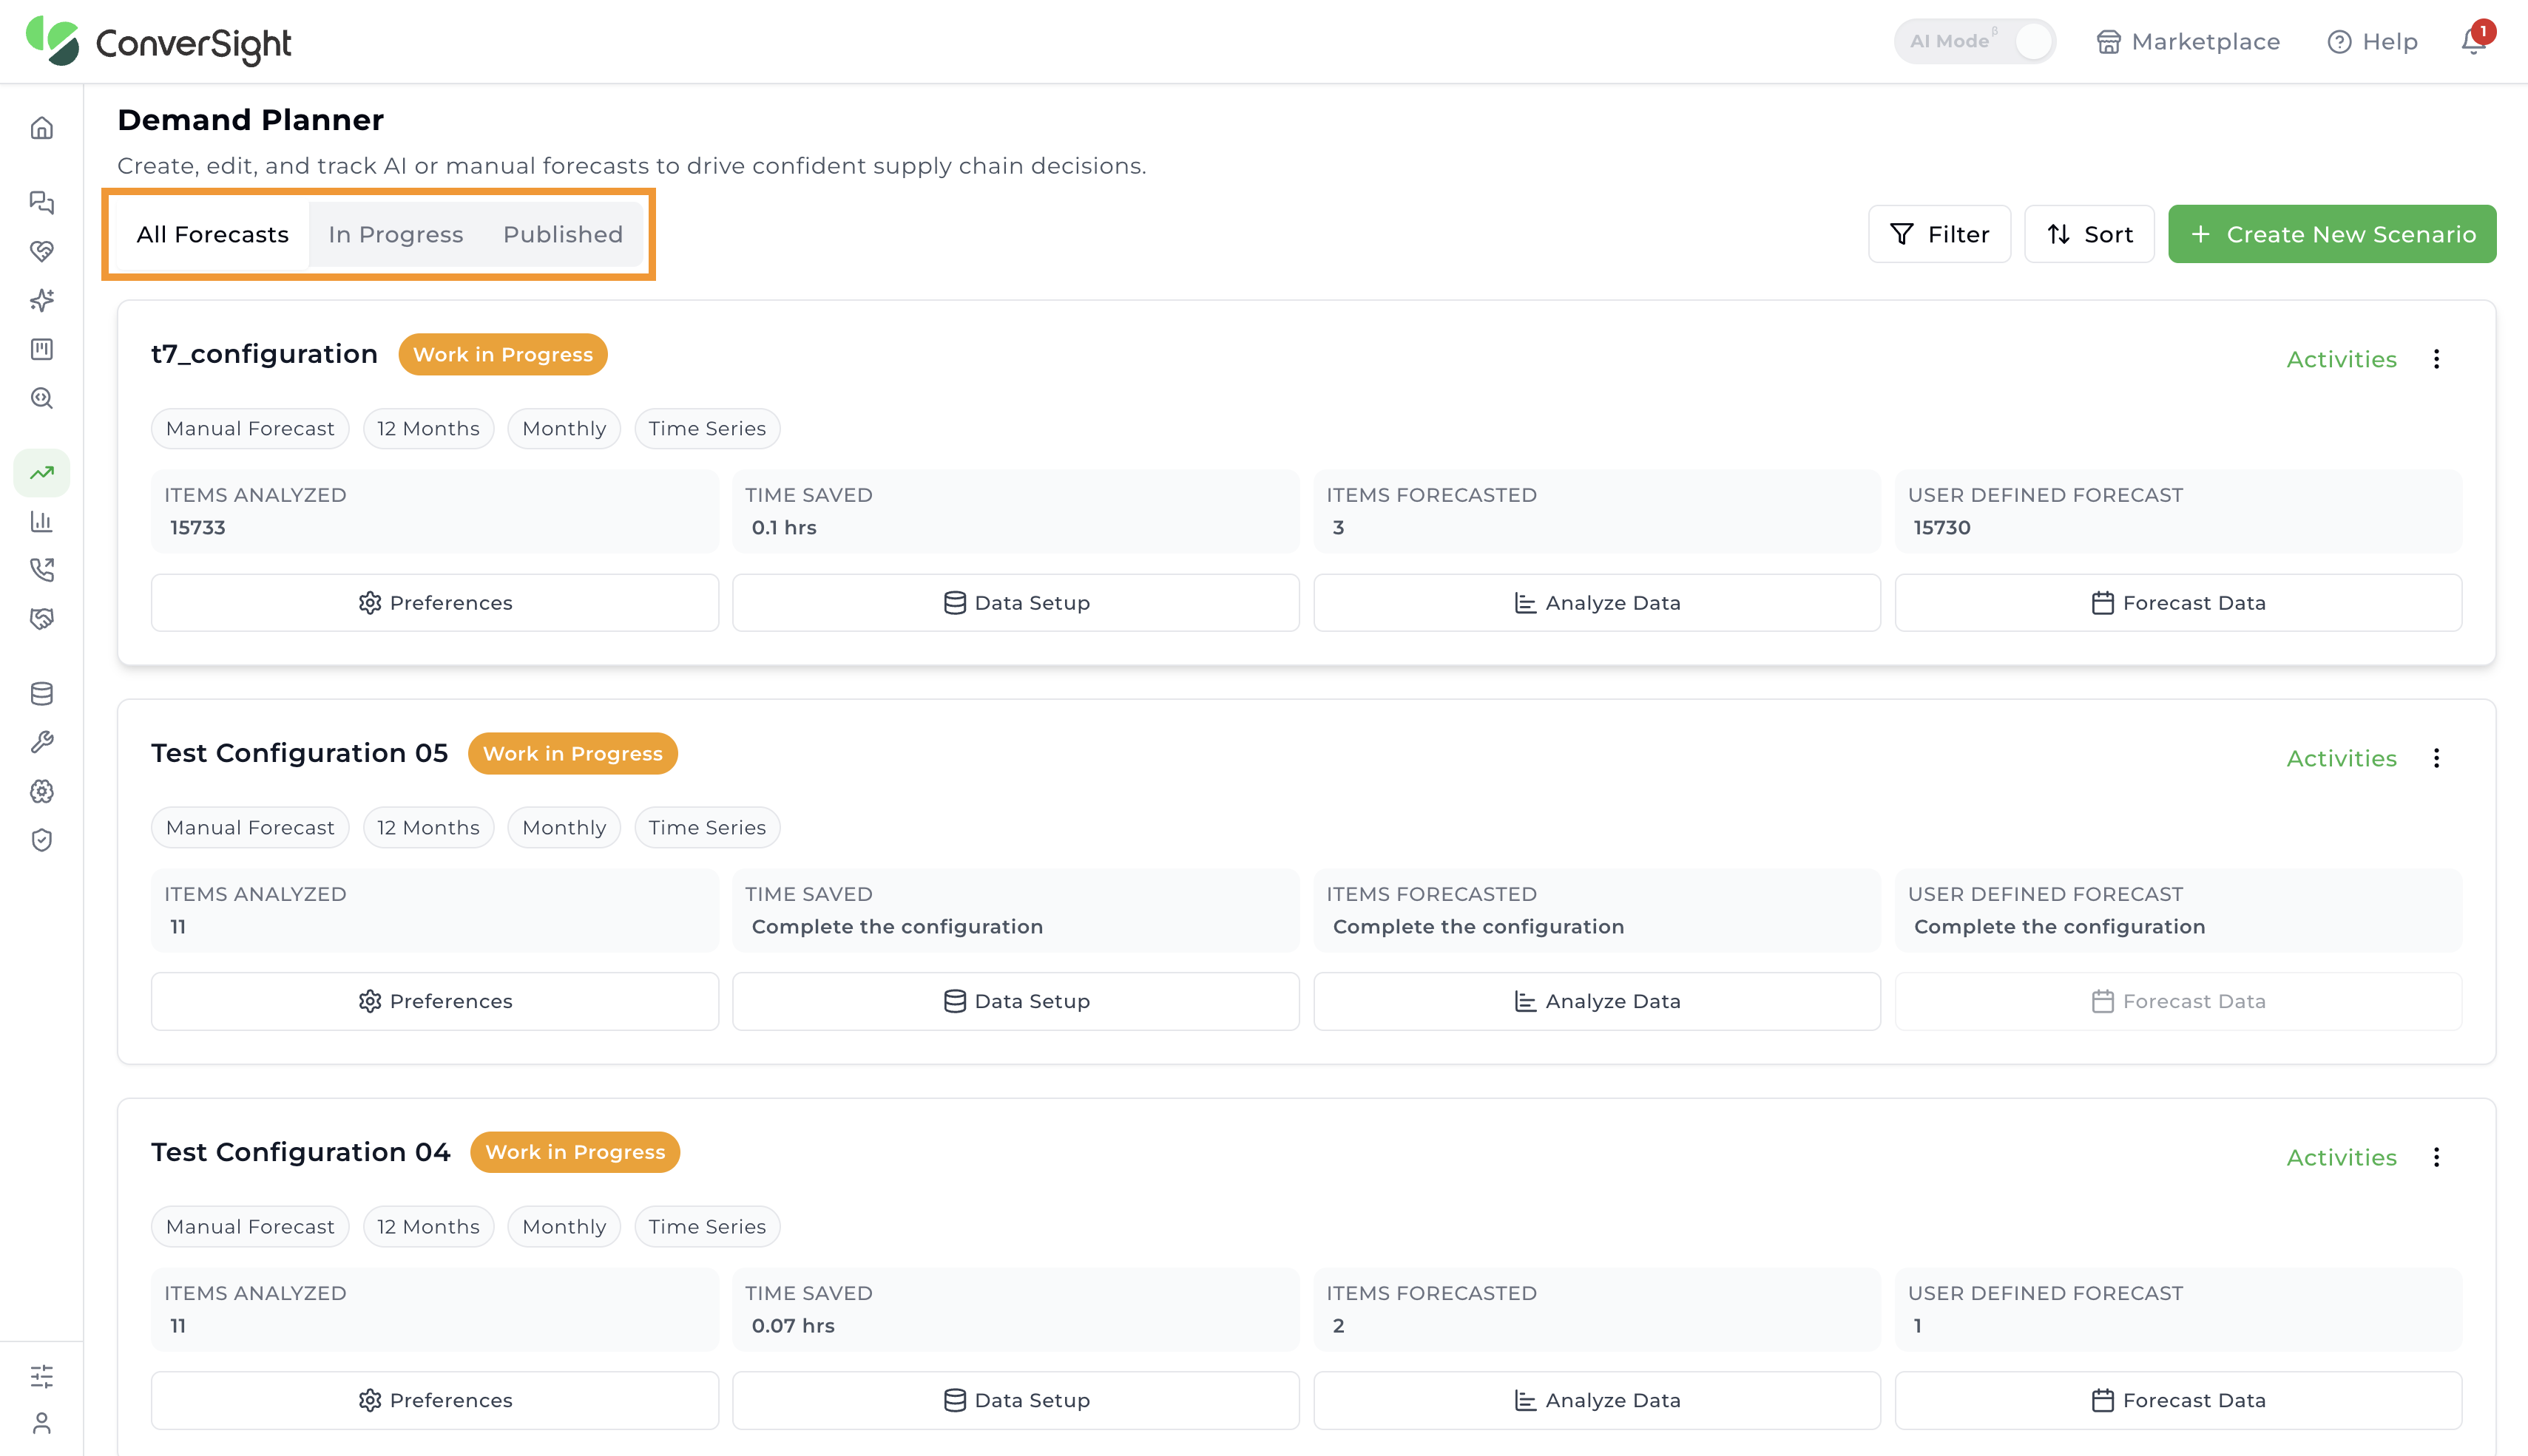The width and height of the screenshot is (2528, 1456).
Task: Open the Demand Planner trend icon
Action: pyautogui.click(x=41, y=472)
